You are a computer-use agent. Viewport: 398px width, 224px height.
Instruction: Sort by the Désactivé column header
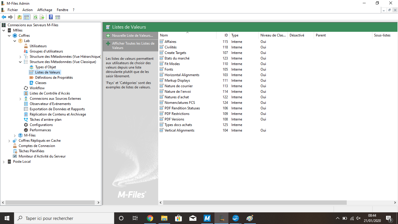[301, 35]
